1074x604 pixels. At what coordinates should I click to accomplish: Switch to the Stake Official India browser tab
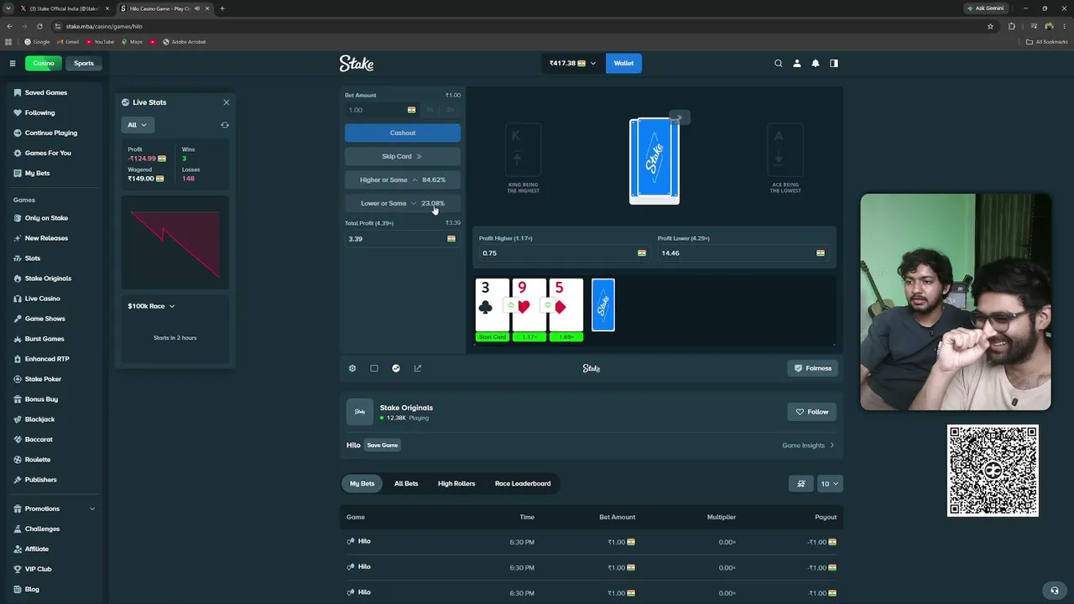[x=65, y=8]
